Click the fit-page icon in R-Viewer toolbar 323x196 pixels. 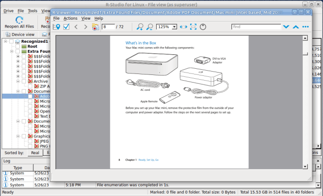coord(193,27)
